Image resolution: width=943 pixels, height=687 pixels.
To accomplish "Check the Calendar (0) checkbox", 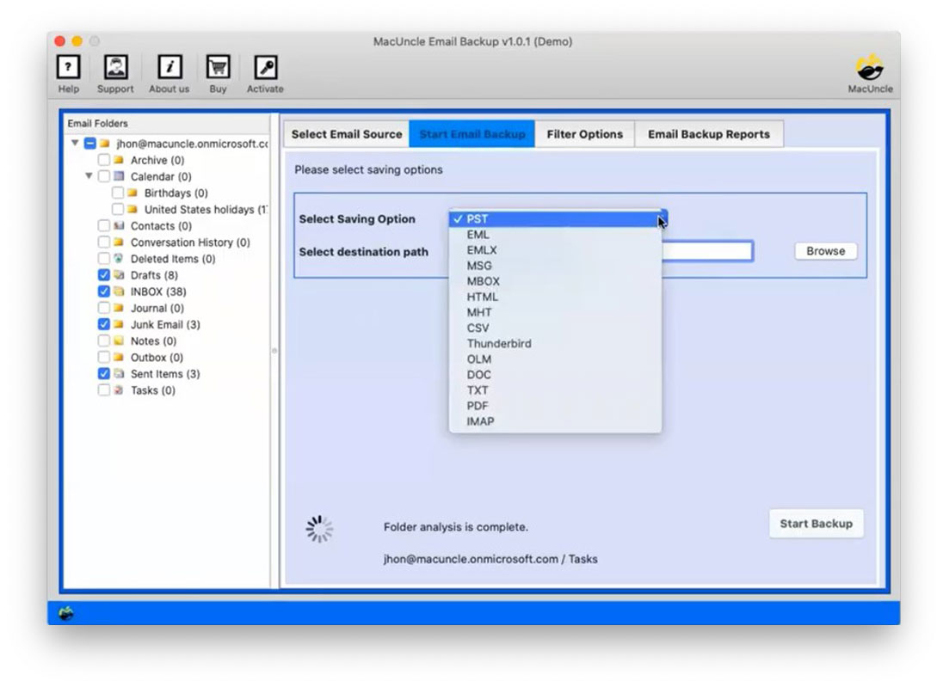I will tap(103, 176).
